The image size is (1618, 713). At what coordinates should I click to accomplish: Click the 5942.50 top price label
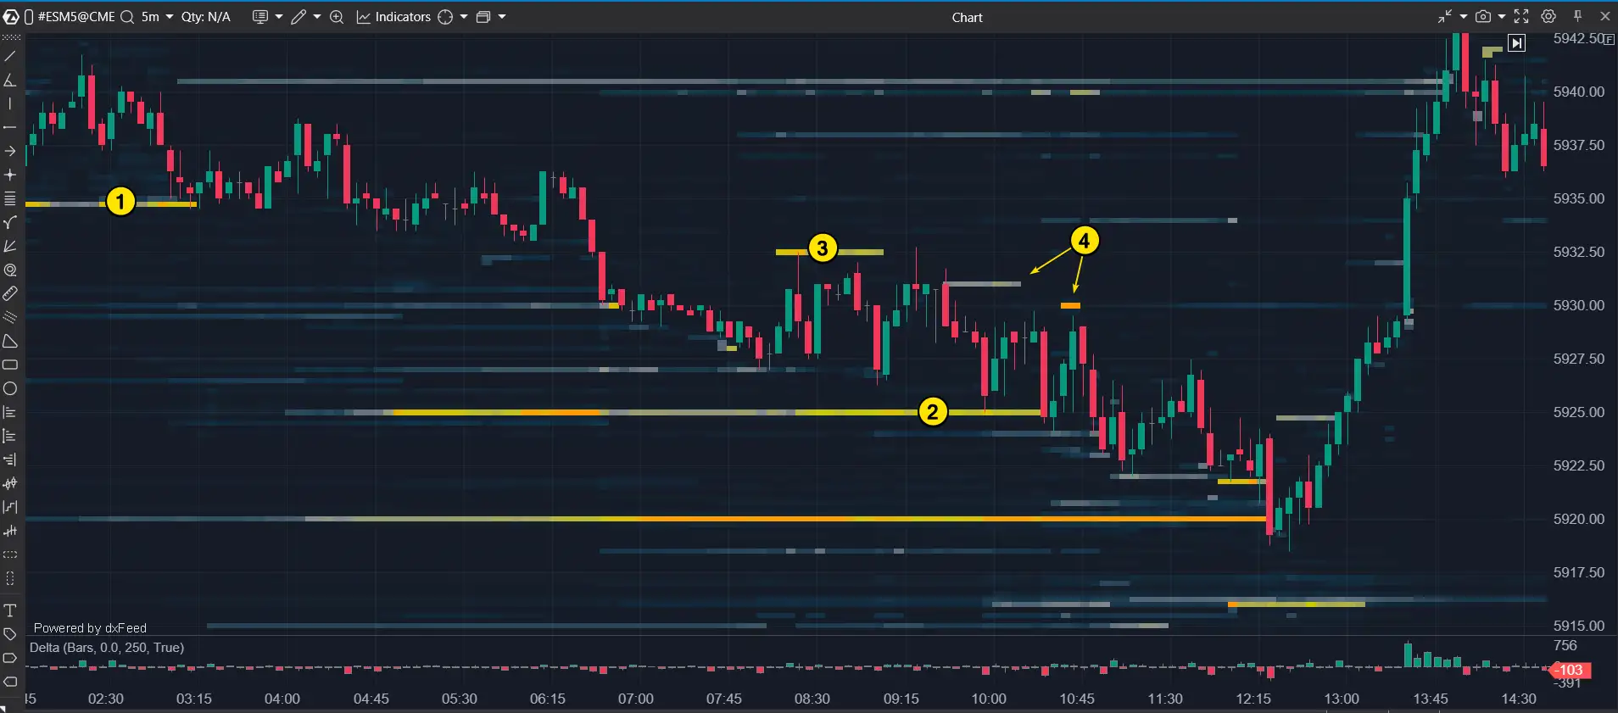[x=1579, y=39]
